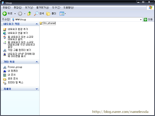Viewport: 155px width, 116px height.
Task: Go up one folder level
Action: 29,13
